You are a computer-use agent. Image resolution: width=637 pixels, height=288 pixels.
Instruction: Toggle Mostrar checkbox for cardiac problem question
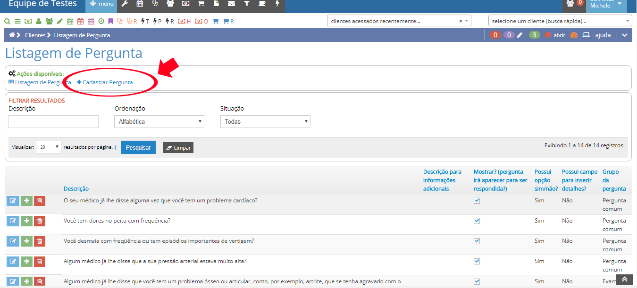click(477, 200)
